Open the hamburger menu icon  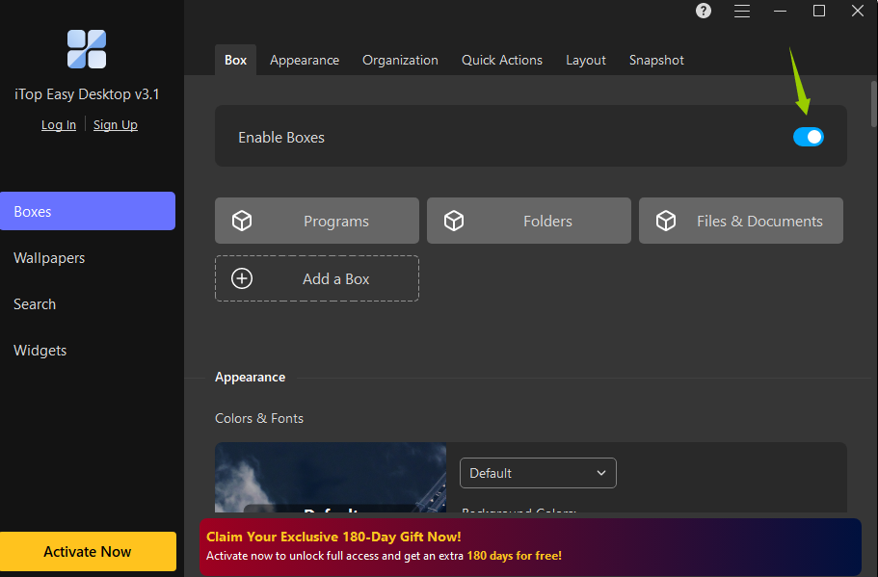(742, 12)
